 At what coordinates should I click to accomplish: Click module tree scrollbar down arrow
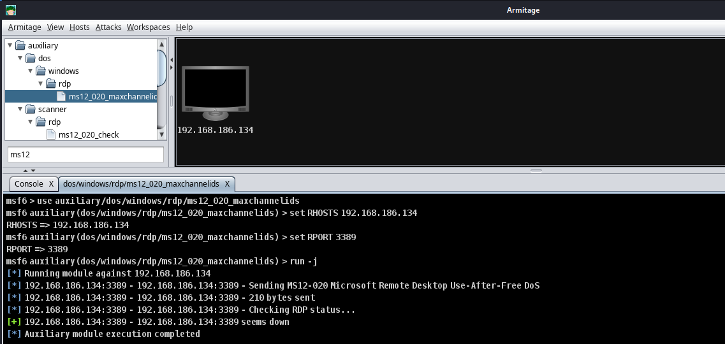pos(162,135)
